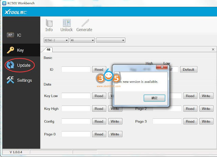Image resolution: width=217 pixels, height=157 pixels.
Task: Open the Key section in sidebar
Action: click(21, 50)
